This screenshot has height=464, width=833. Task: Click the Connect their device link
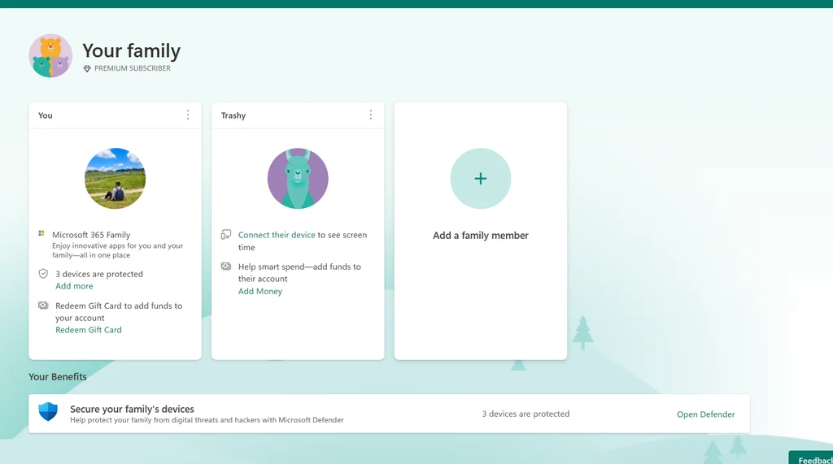pyautogui.click(x=277, y=235)
